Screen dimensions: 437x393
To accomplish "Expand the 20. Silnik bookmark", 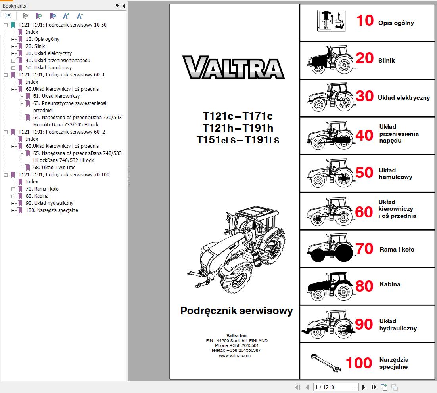I will (x=13, y=46).
